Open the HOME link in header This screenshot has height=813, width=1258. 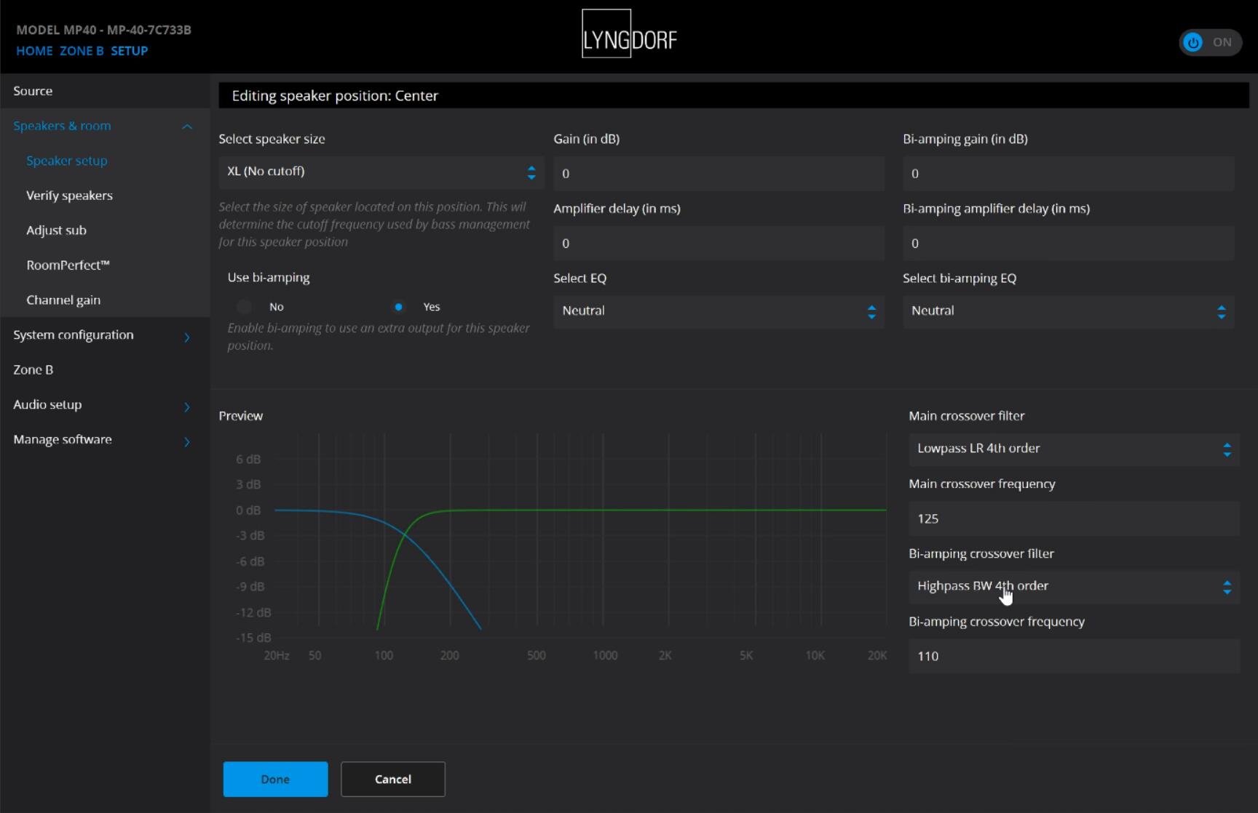coord(34,51)
